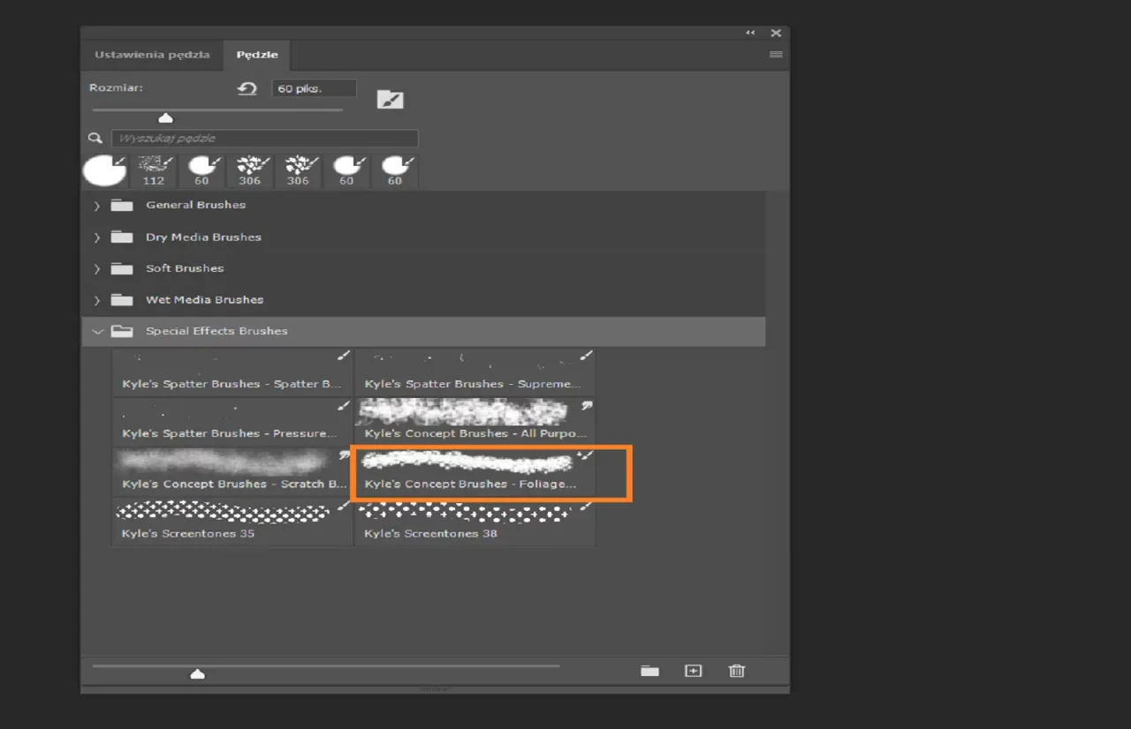
Task: Create a new brush group folder
Action: pyautogui.click(x=649, y=671)
